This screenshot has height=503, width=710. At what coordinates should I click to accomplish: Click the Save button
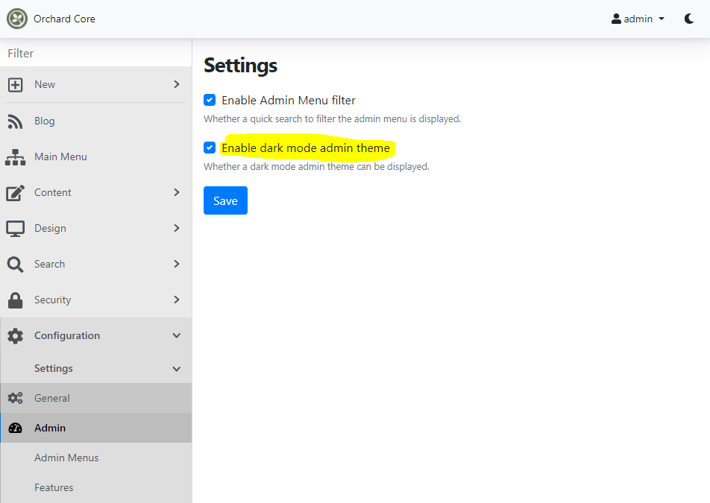click(x=225, y=200)
